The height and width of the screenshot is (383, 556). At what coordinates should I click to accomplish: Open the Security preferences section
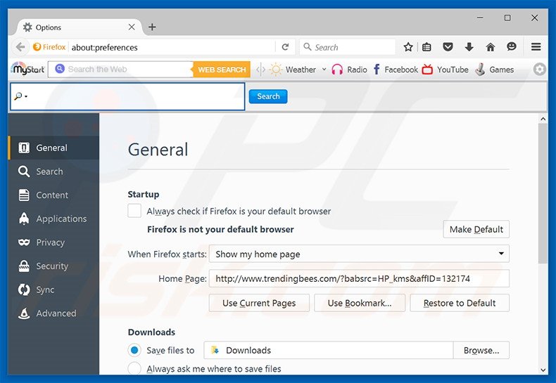click(53, 266)
